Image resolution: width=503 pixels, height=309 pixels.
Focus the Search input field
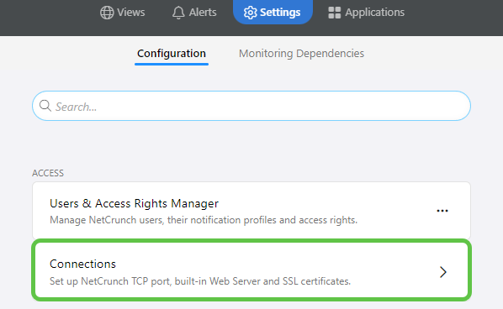[x=251, y=106]
